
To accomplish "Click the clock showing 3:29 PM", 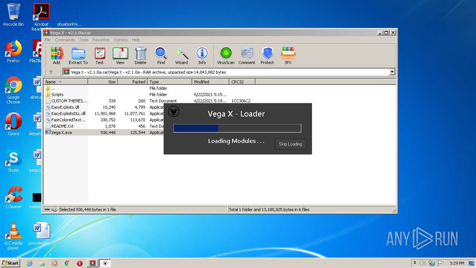I will tap(457, 263).
